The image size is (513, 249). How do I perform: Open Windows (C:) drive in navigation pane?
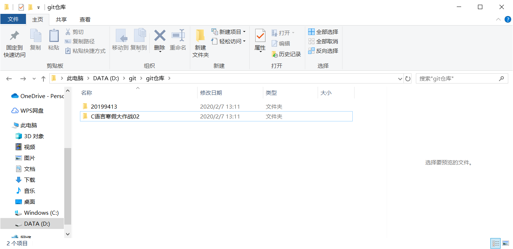pyautogui.click(x=37, y=213)
